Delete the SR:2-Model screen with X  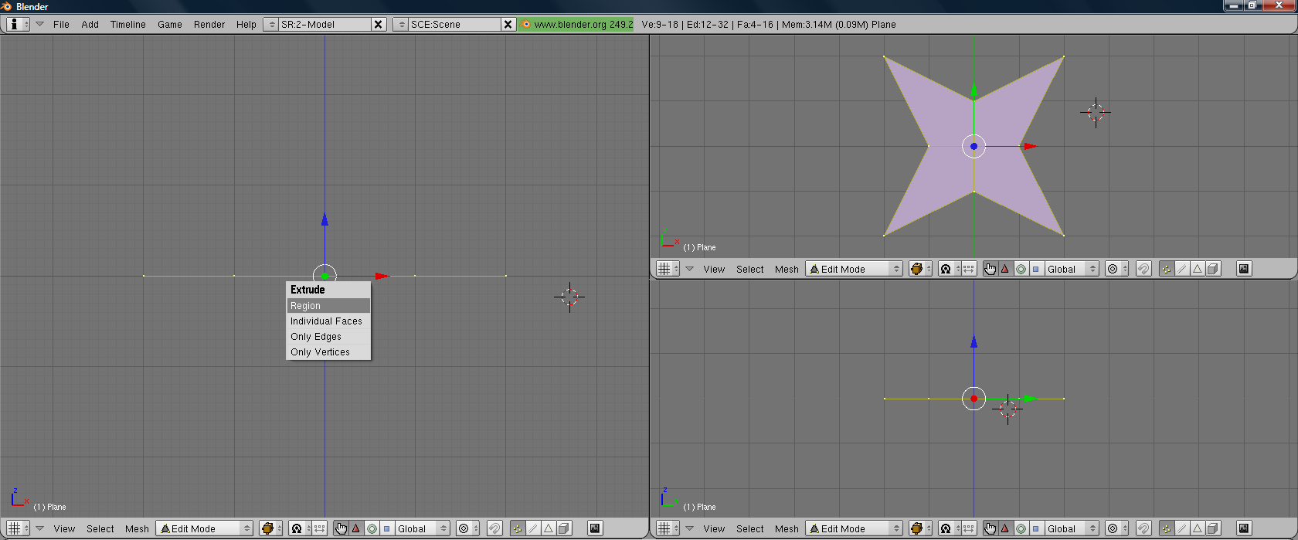379,25
